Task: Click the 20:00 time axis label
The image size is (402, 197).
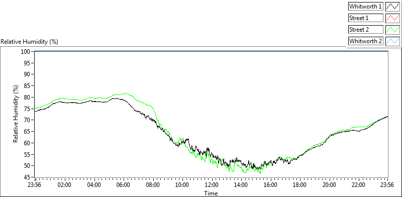Action: (330, 185)
